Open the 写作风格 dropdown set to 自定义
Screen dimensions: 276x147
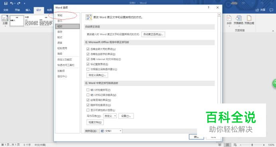(x=110, y=116)
